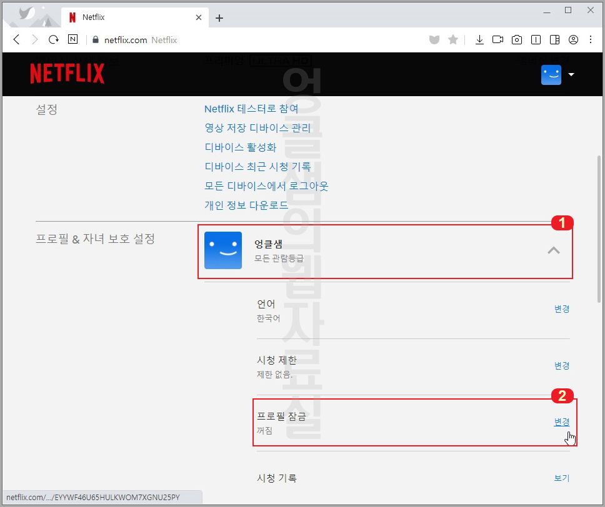Click the Netflix profile avatar in the header

pos(551,74)
